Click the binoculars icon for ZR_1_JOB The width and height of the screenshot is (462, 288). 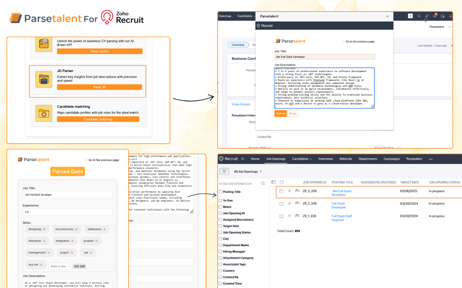coord(297,216)
